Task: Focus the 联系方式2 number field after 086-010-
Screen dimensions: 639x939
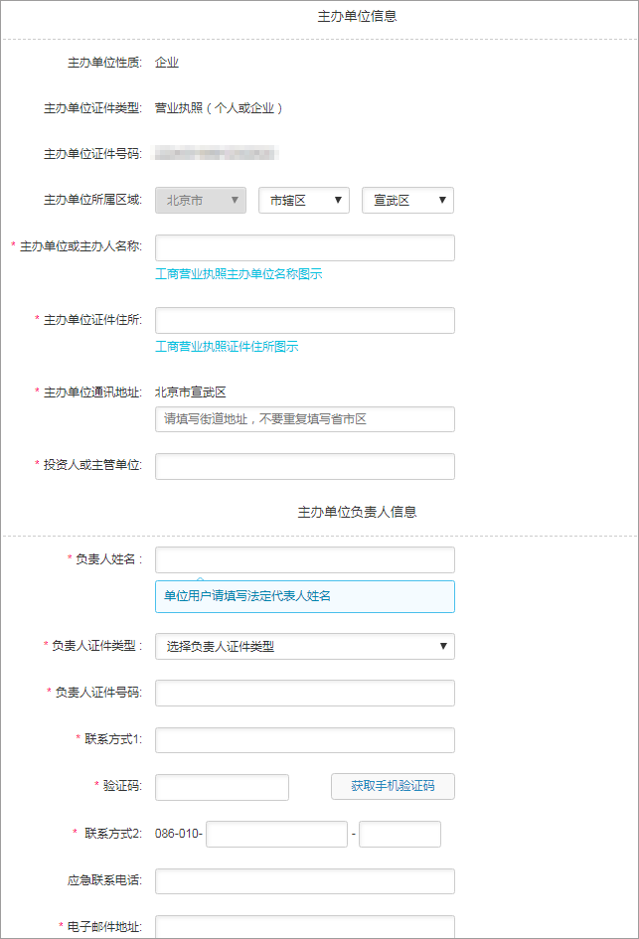Action: coord(276,834)
